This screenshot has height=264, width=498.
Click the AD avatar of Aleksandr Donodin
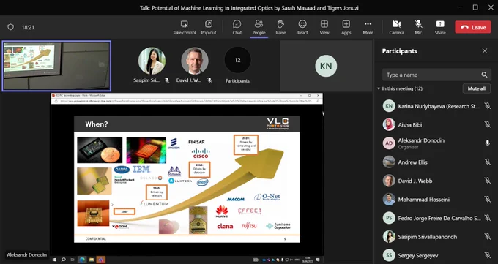point(389,143)
